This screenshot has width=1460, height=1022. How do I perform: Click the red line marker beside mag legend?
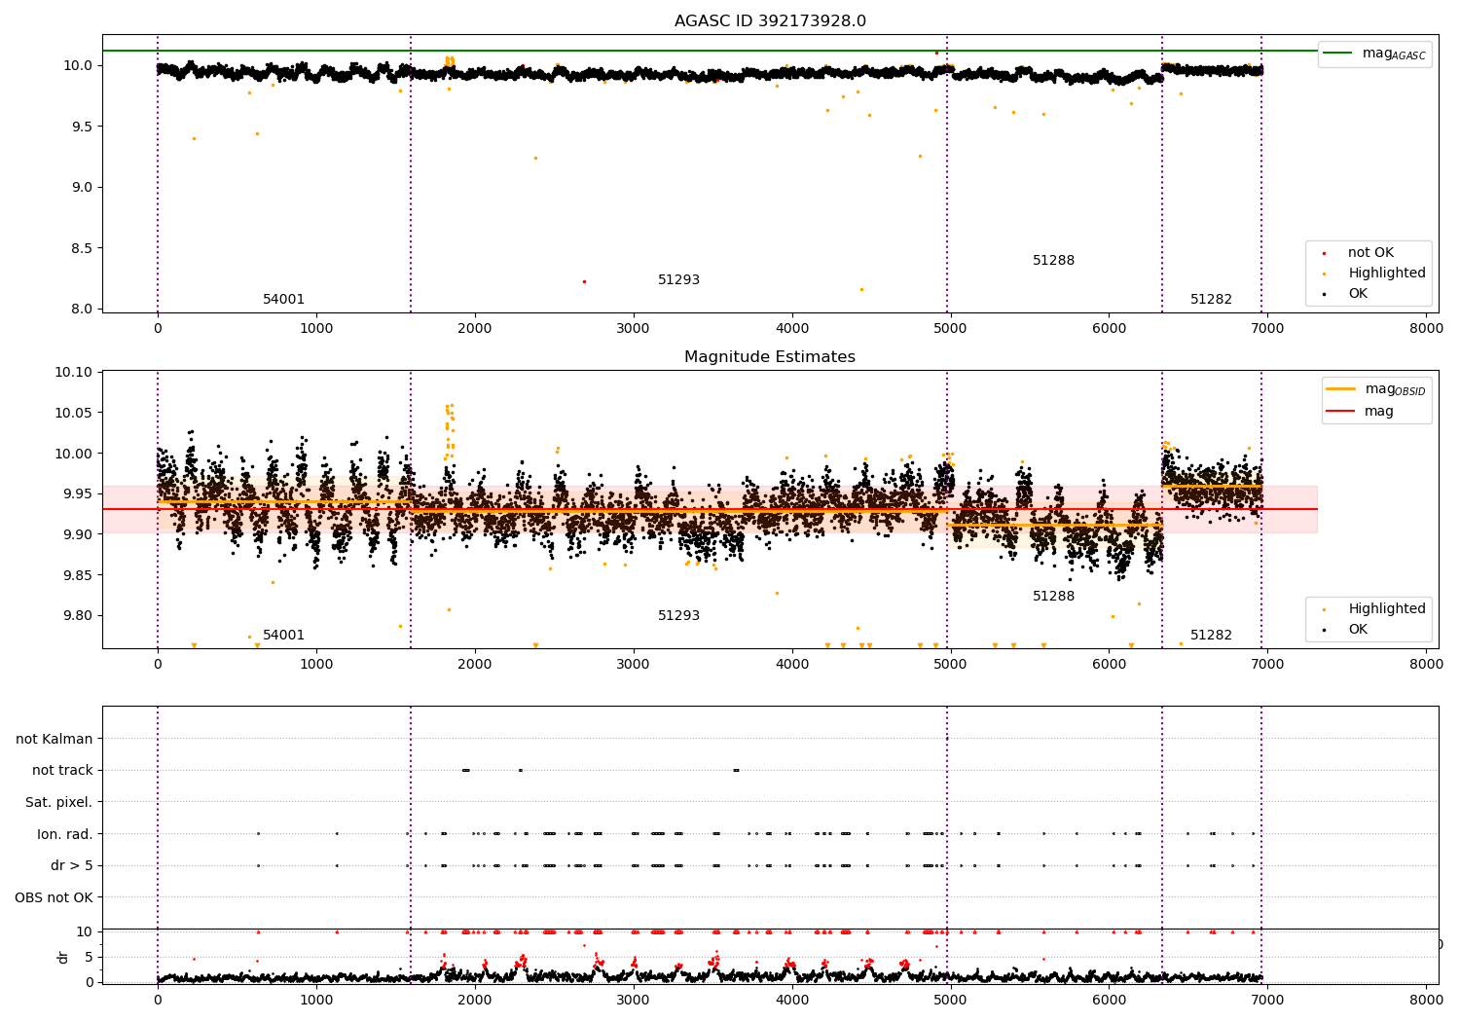point(1341,412)
